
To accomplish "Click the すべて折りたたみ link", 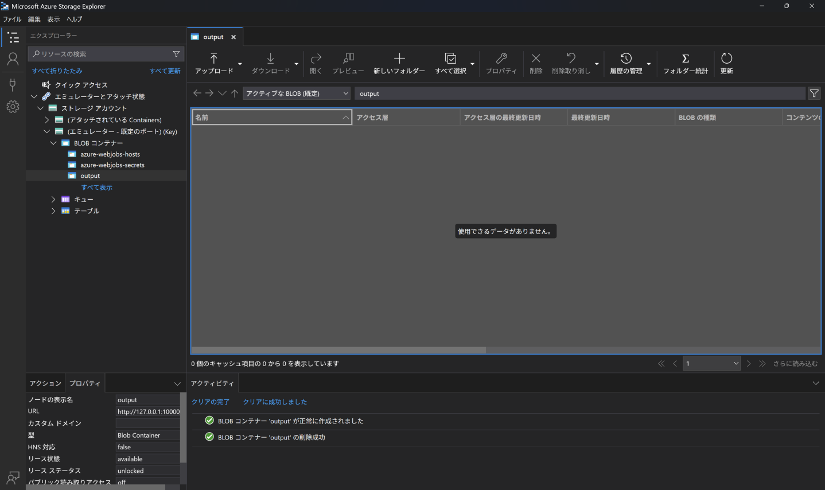I will pos(57,71).
